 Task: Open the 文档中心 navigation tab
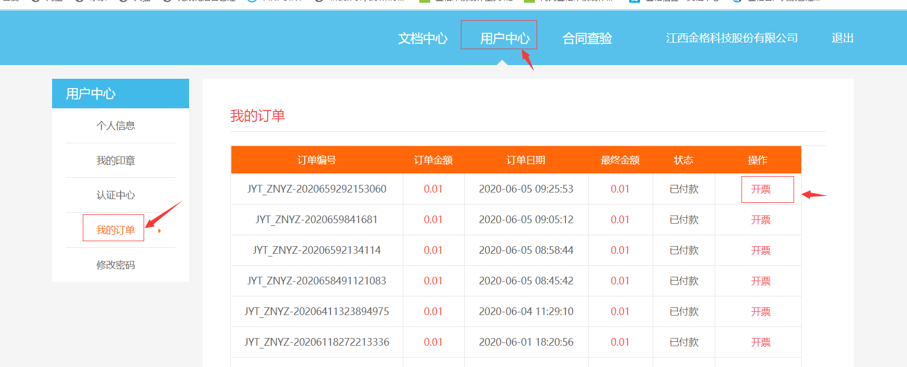click(423, 38)
